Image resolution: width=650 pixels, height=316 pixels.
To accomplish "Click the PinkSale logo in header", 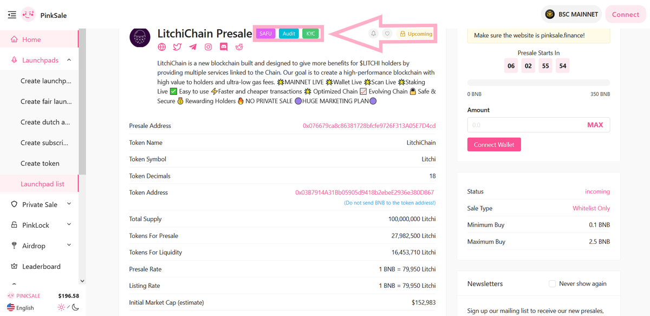I will [28, 15].
